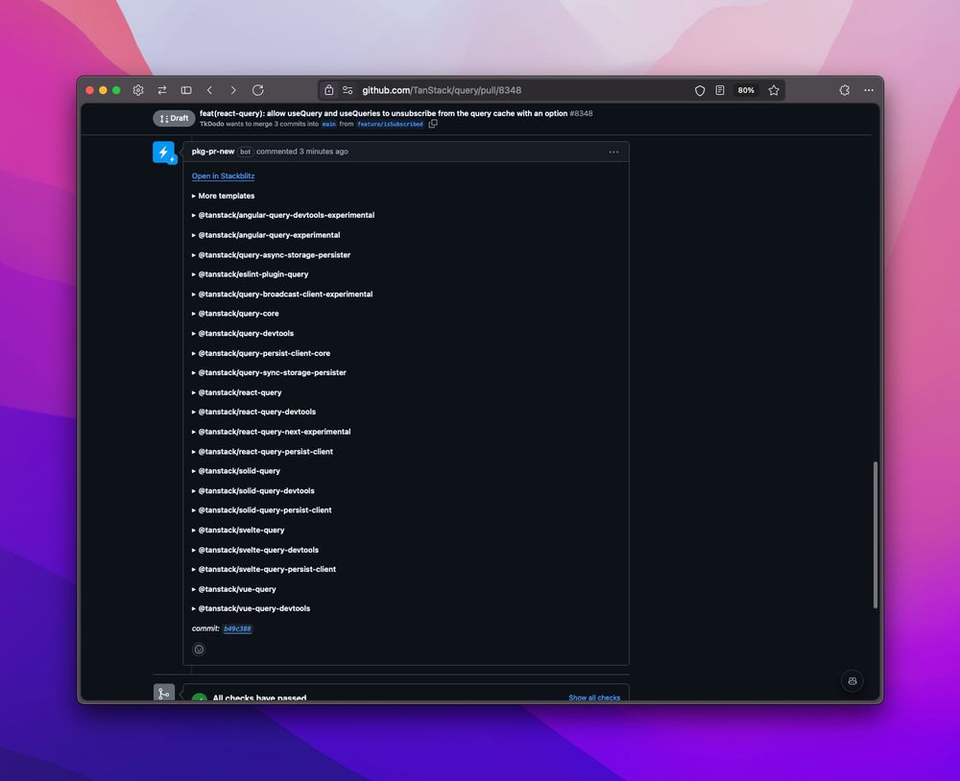Expand @tanstack/vue-query-devtools

coord(251,608)
